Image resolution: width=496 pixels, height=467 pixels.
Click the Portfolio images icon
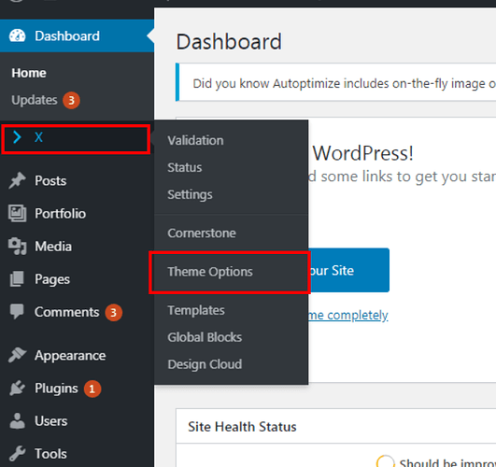point(17,214)
